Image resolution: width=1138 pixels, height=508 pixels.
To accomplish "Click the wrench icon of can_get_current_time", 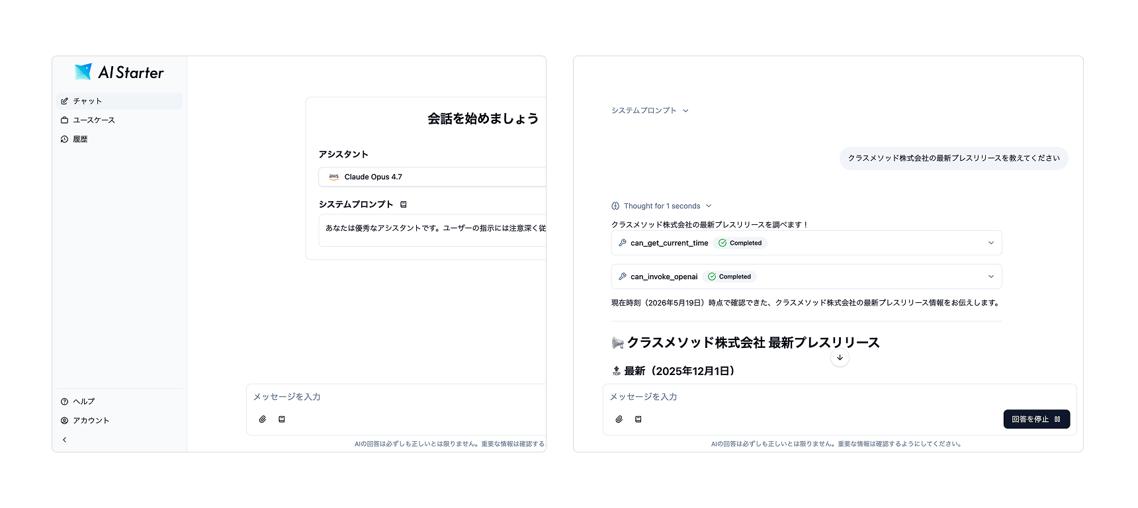I will point(622,243).
